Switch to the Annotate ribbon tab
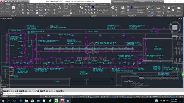 click(x=21, y=4)
